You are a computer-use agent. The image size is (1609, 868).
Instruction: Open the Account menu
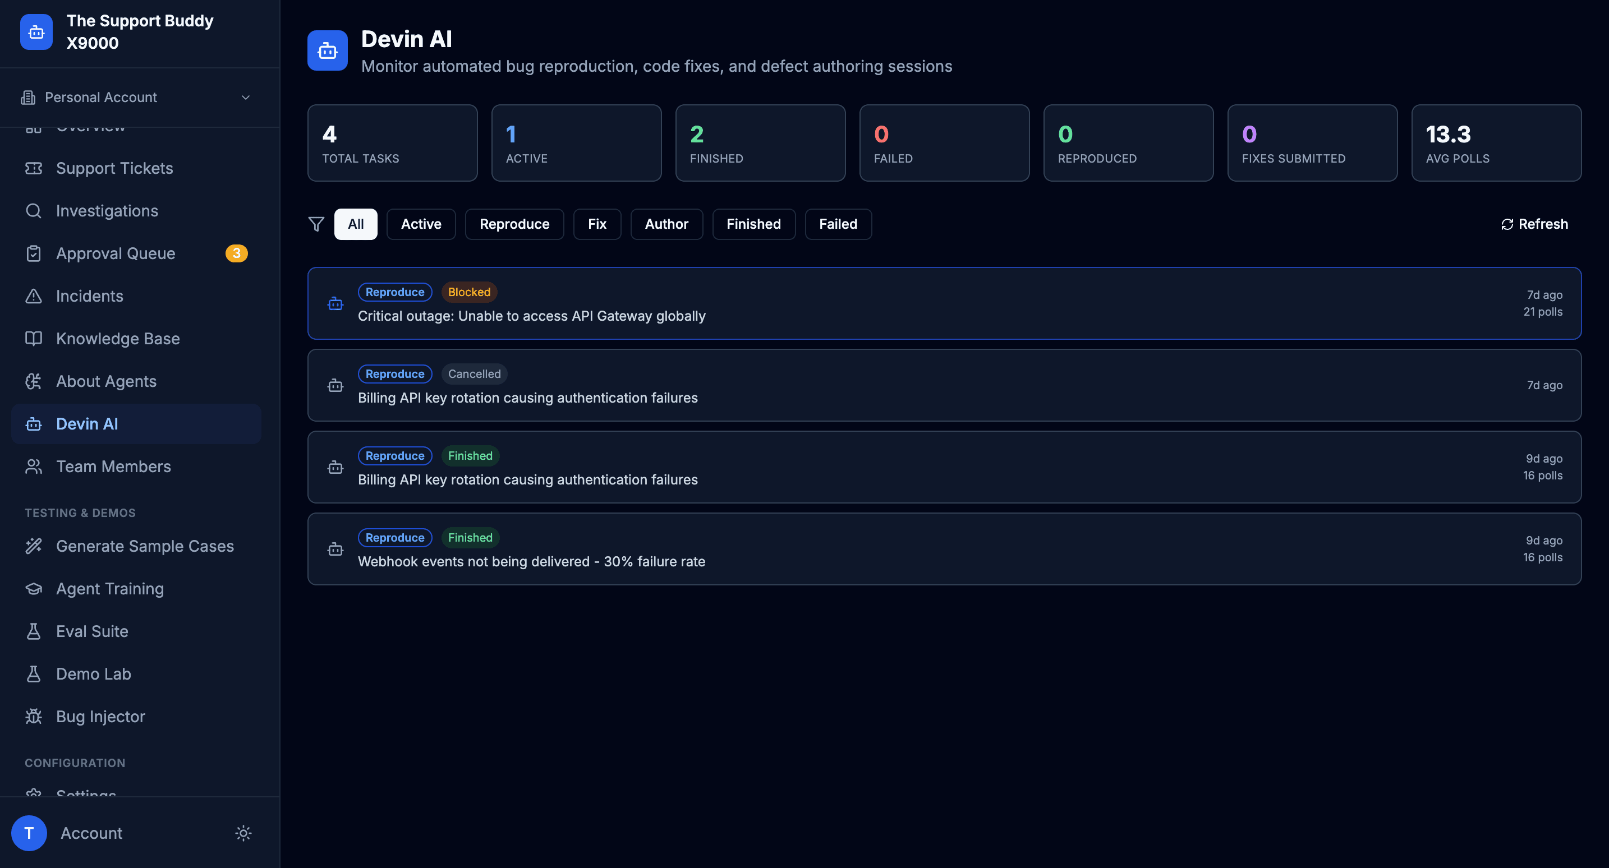pos(91,833)
